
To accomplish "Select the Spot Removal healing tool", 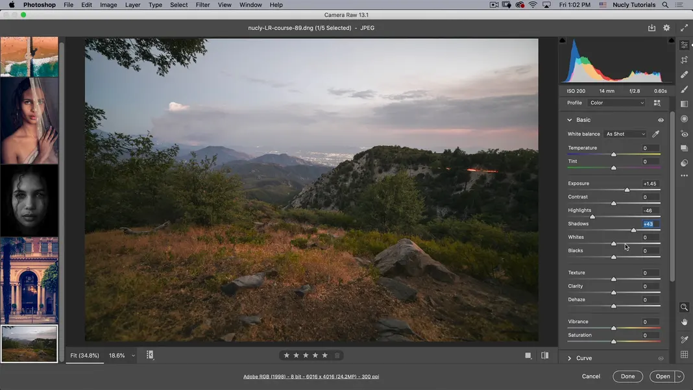I will tap(684, 74).
